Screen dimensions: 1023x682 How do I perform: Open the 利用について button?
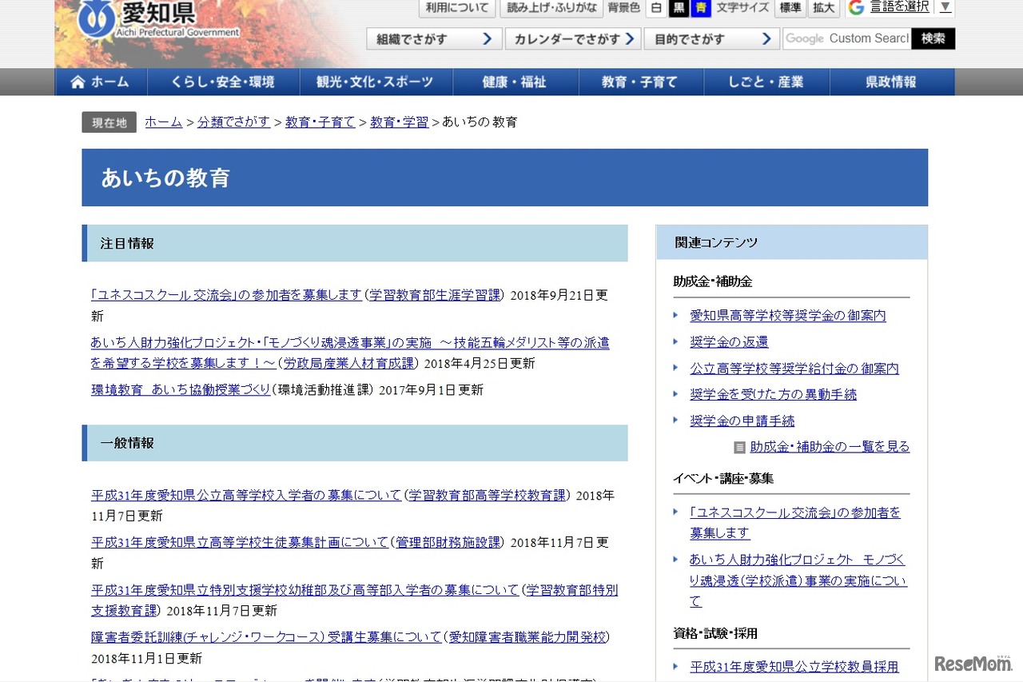(456, 8)
